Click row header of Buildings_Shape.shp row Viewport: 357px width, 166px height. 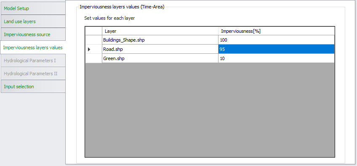coord(93,40)
